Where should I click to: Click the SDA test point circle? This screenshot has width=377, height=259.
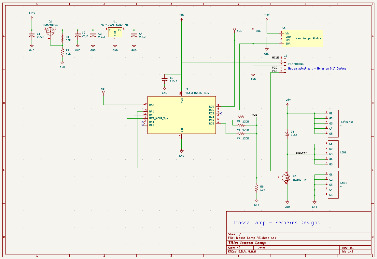click(x=253, y=29)
